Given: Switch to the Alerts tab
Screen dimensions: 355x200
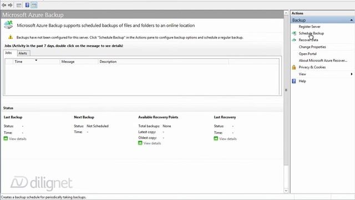Looking at the screenshot, I should (23, 53).
